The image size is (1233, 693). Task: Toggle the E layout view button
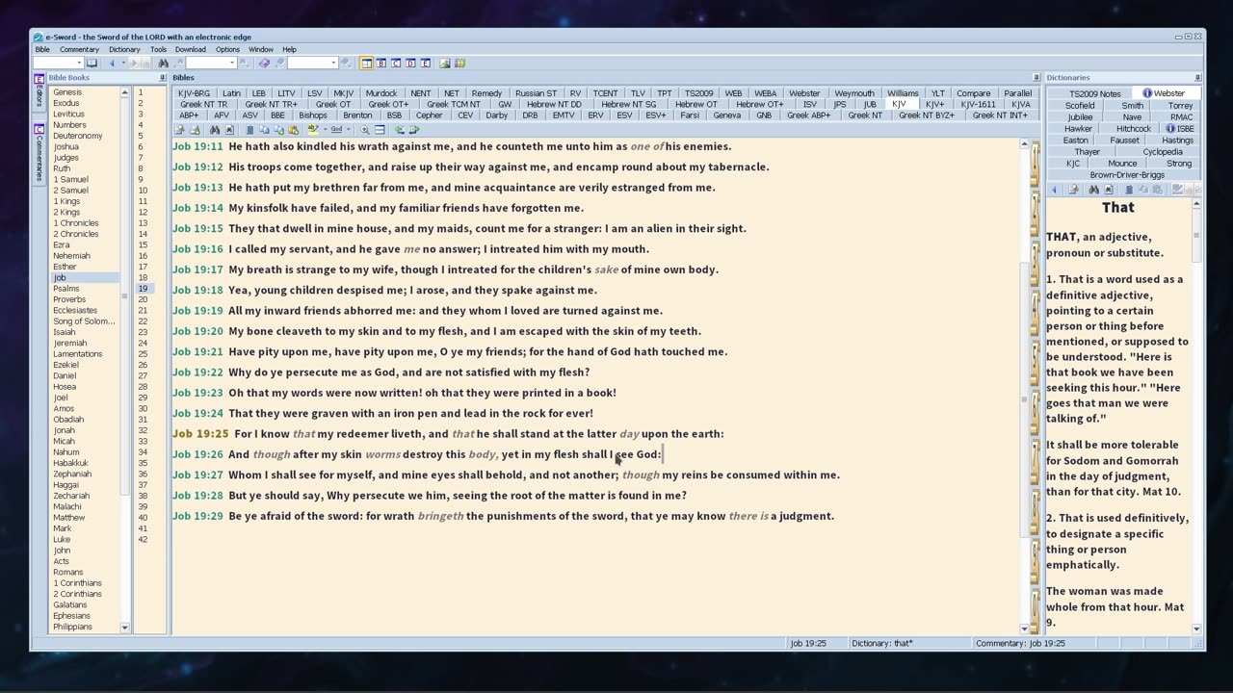(x=425, y=63)
